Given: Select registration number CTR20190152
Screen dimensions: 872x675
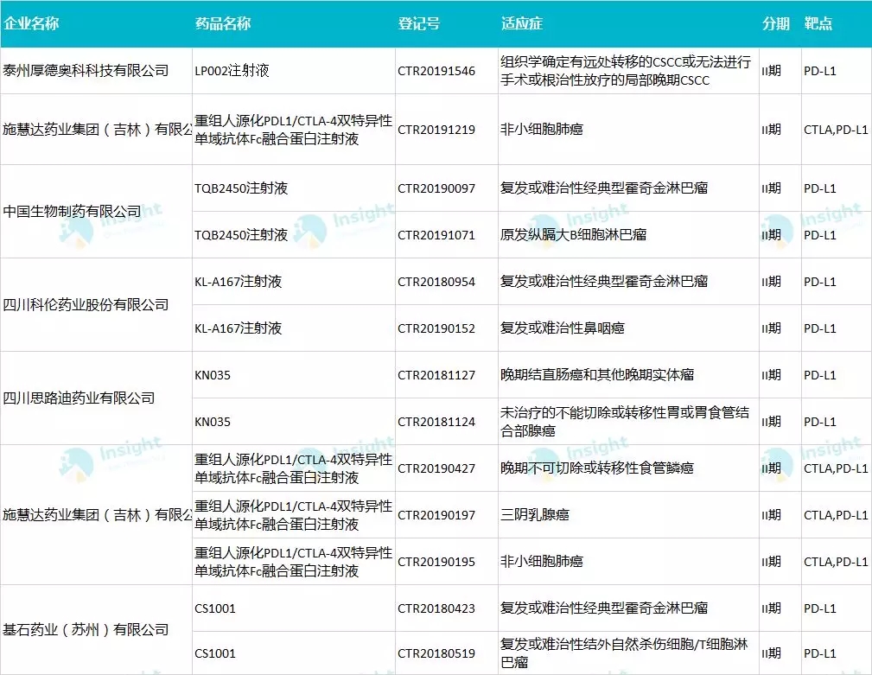Looking at the screenshot, I should [436, 329].
